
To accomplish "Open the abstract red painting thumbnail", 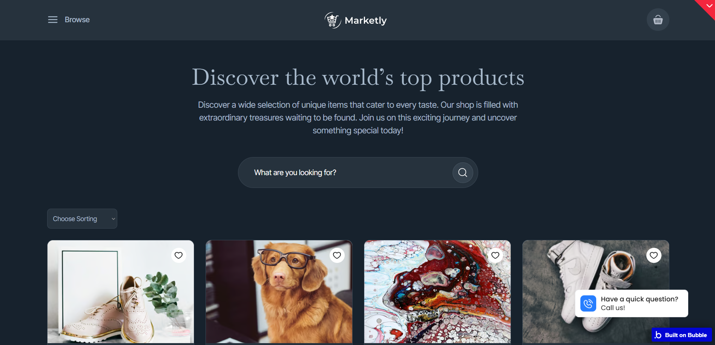I will [437, 292].
